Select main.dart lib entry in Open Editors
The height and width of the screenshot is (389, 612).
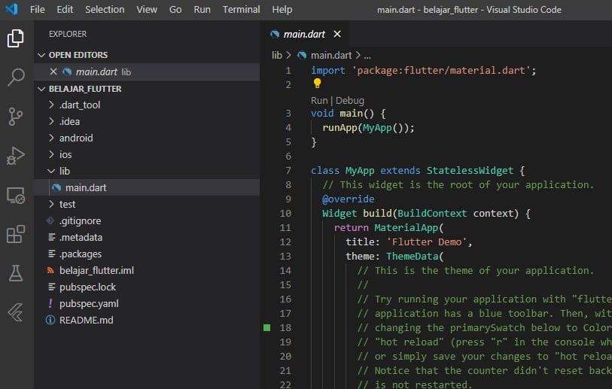(x=147, y=71)
